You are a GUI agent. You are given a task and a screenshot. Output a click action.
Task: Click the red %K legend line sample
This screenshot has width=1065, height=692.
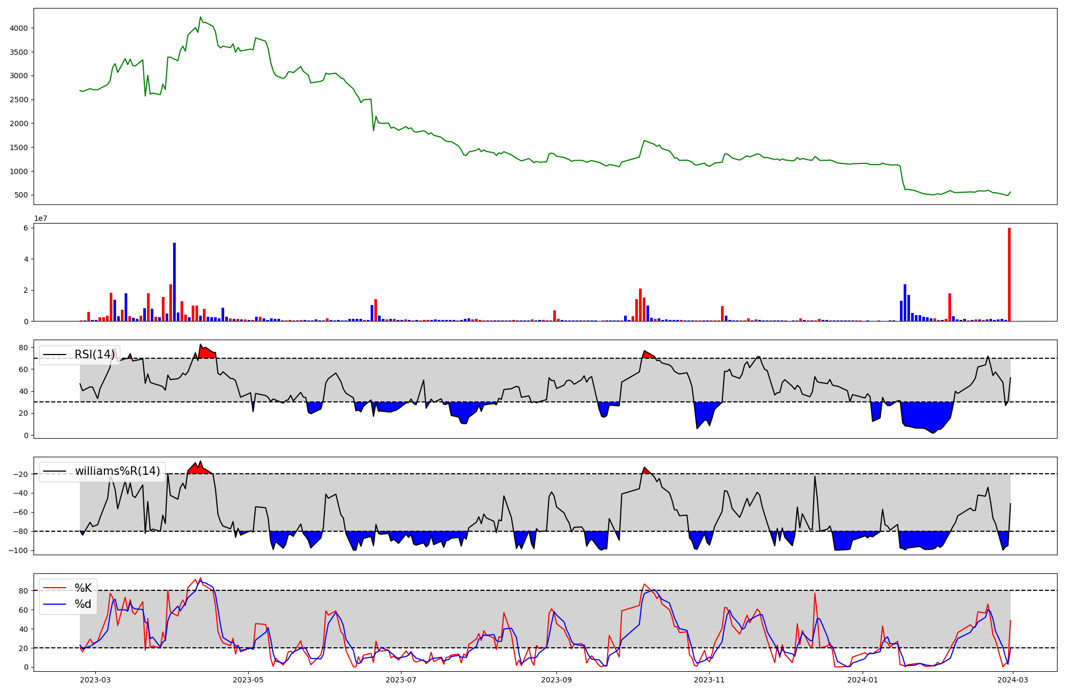(55, 588)
